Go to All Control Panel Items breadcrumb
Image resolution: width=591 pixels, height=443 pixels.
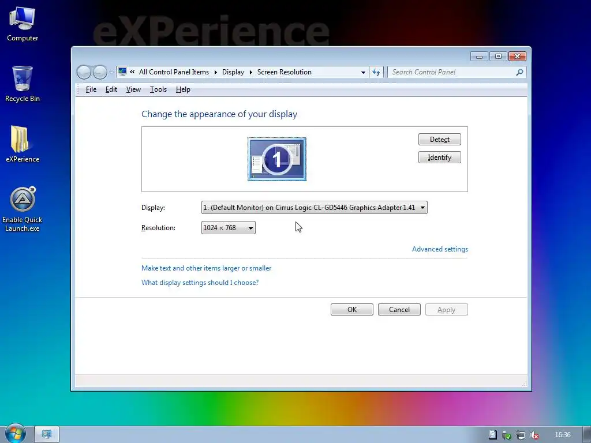[x=174, y=72]
